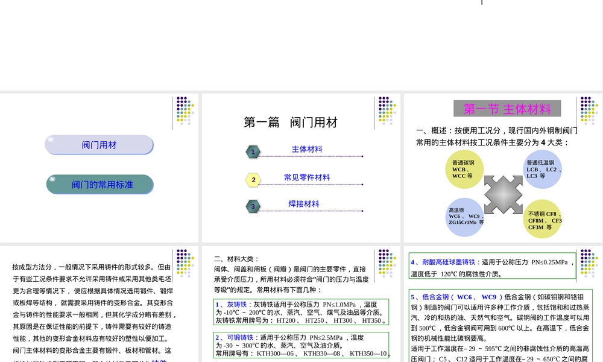Click the 第一节 主体材料 title banner
Screen dimensions: 603x362
507,109
